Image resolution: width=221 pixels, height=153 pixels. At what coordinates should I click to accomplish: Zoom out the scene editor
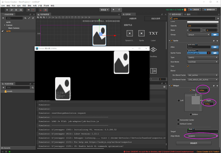point(41,17)
